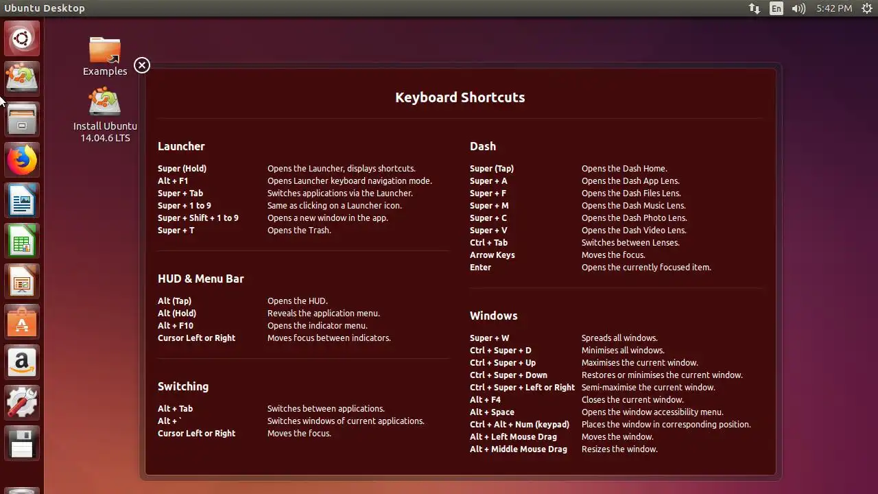Click the Super + V shortcut text

pyautogui.click(x=488, y=231)
